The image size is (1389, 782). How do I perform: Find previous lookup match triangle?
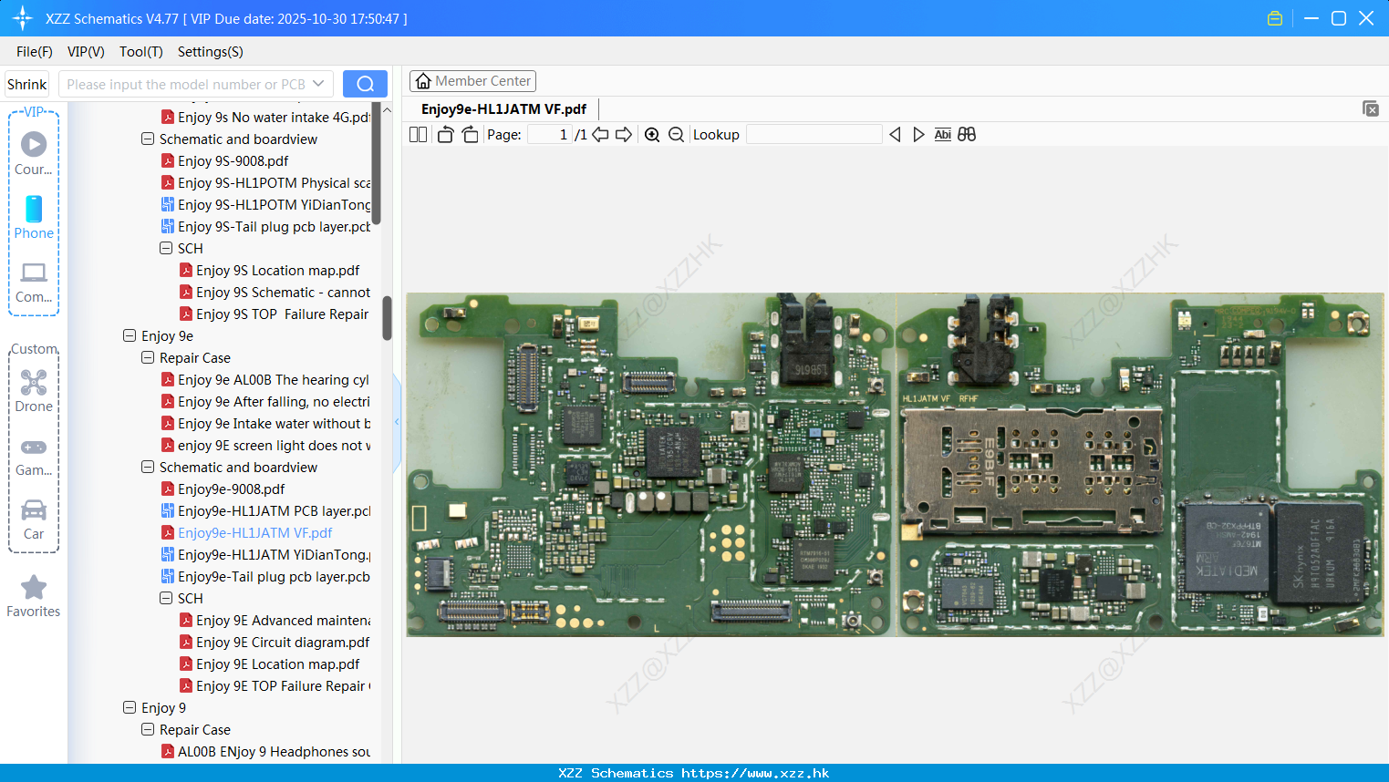(x=895, y=134)
